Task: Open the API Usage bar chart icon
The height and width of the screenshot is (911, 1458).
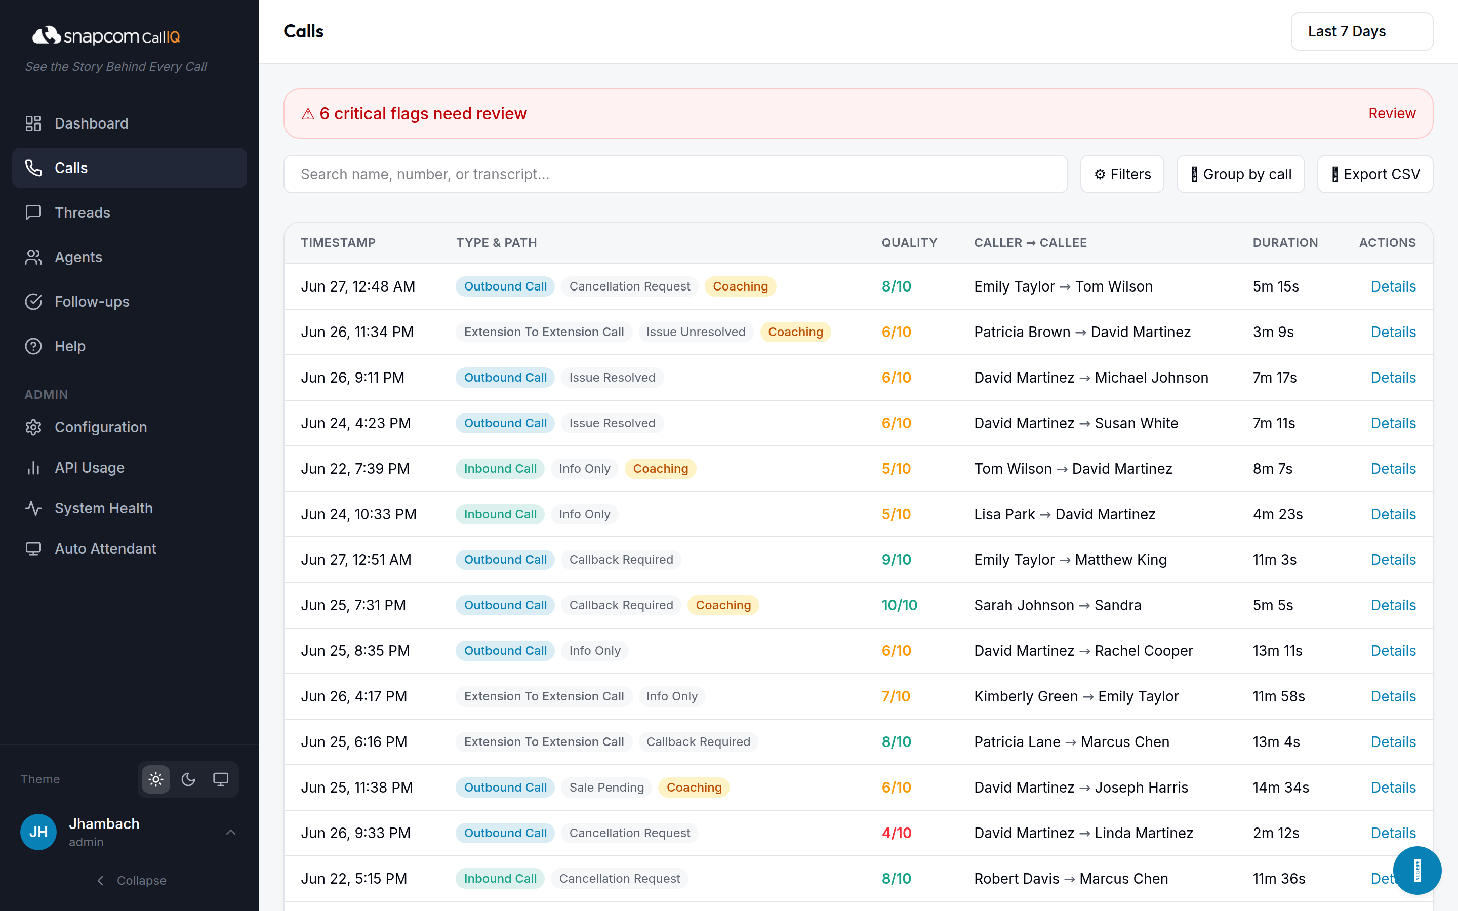Action: pos(33,468)
